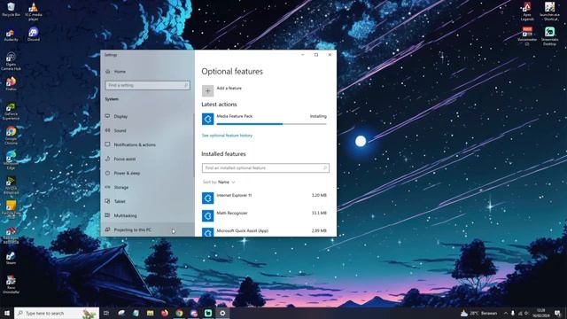Viewport: 567px width, 319px height.
Task: Open Power & sleep settings
Action: (148, 174)
